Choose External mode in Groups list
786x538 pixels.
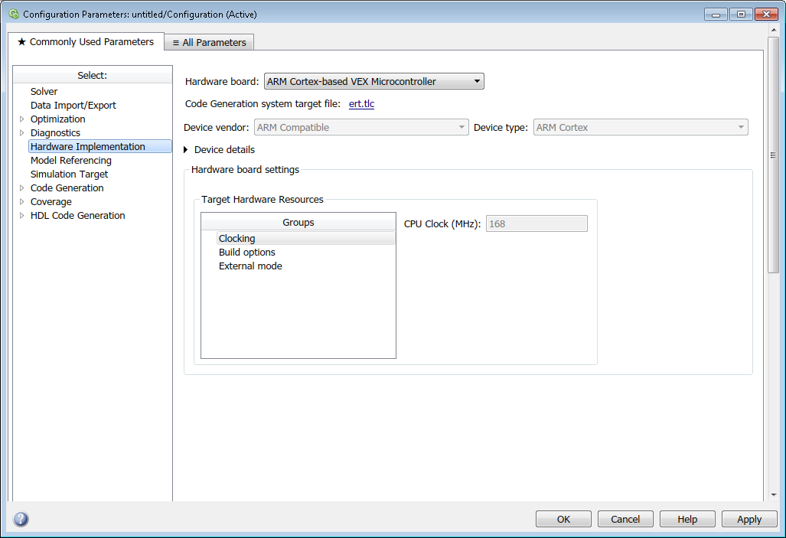250,266
